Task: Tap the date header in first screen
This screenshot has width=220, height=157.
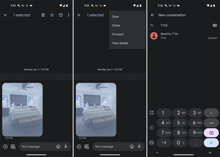Action: 36,69
